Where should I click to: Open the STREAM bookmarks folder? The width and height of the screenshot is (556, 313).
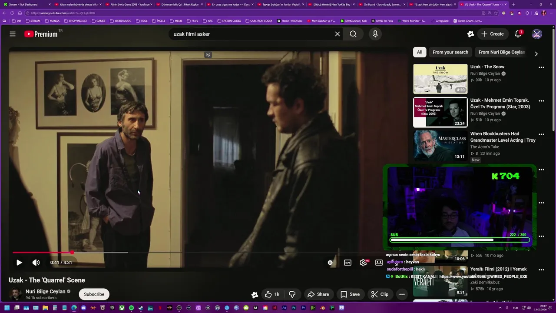click(x=33, y=21)
